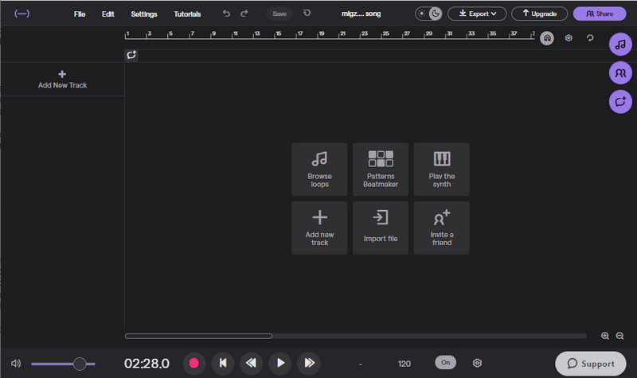Open the app logo home icon
This screenshot has width=637, height=378.
[22, 14]
